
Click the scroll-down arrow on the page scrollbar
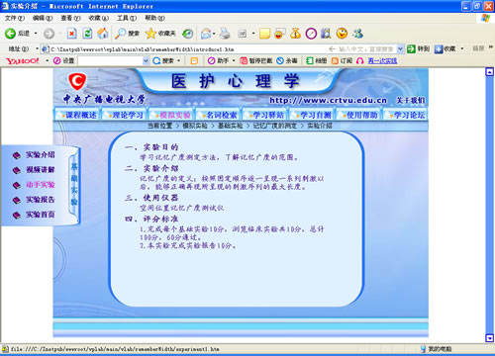coord(490,338)
